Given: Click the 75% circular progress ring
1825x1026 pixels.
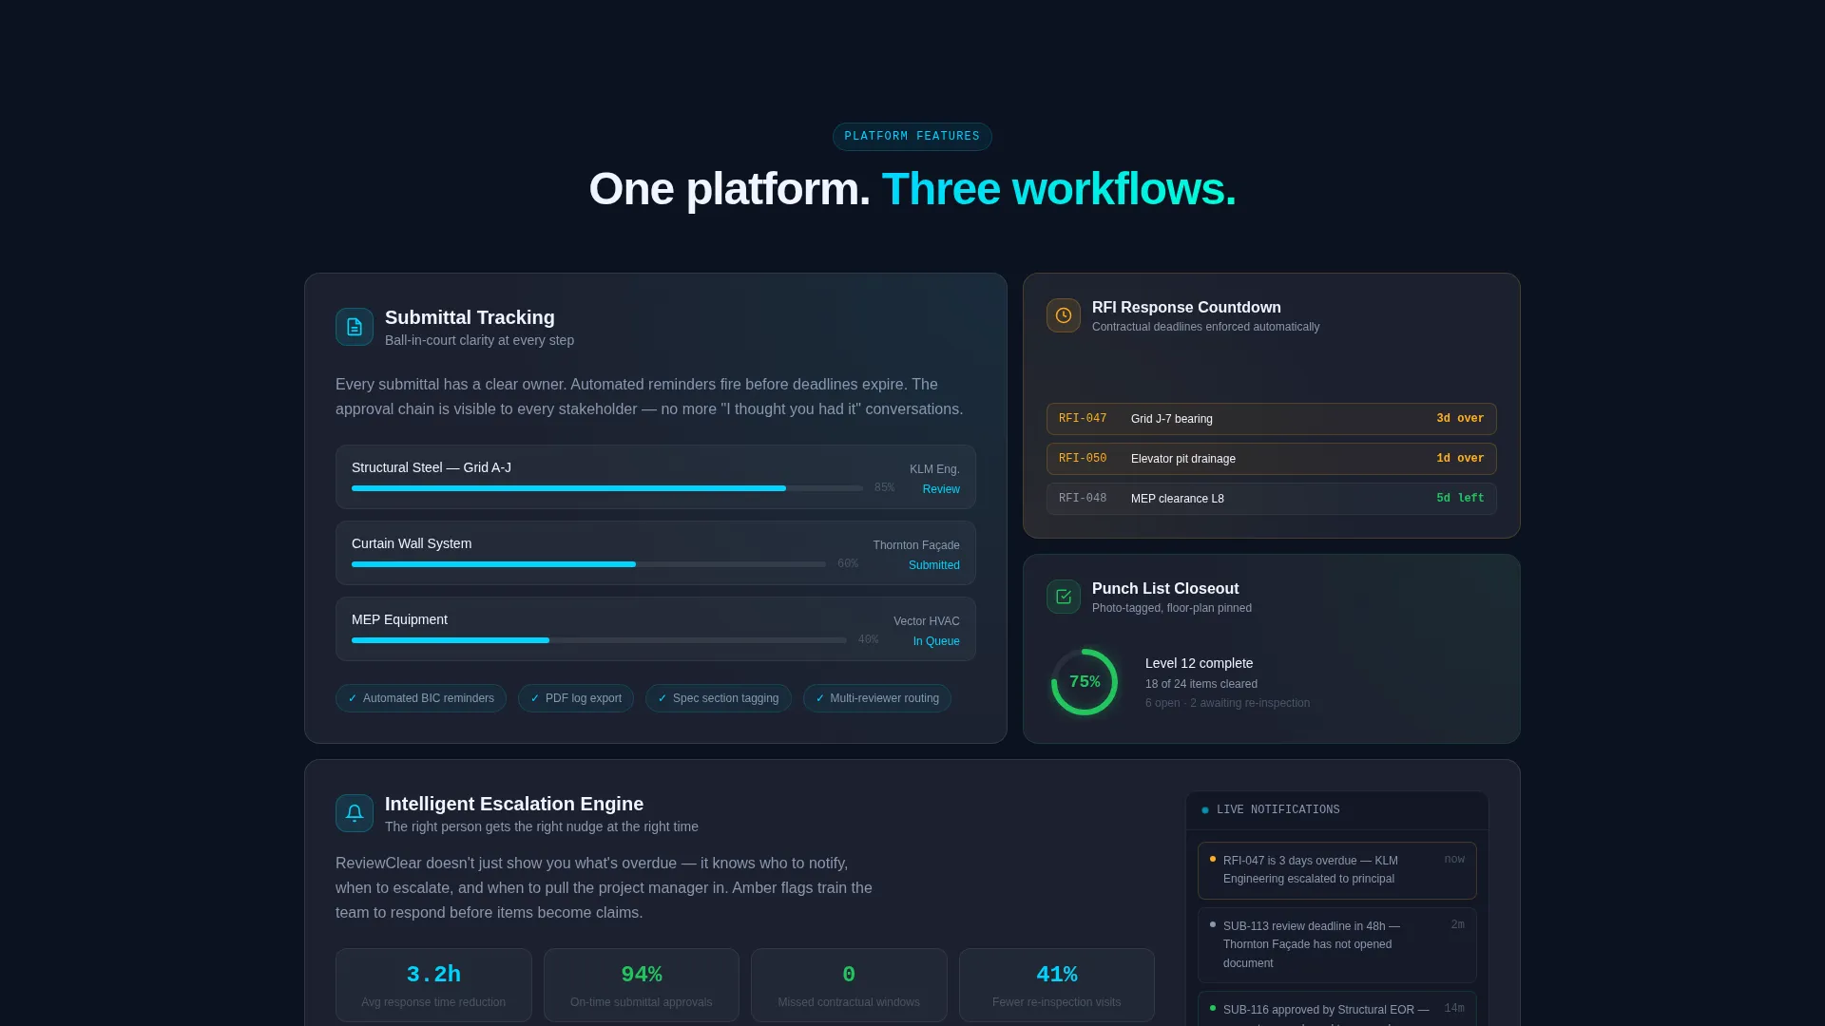Looking at the screenshot, I should pos(1085,682).
